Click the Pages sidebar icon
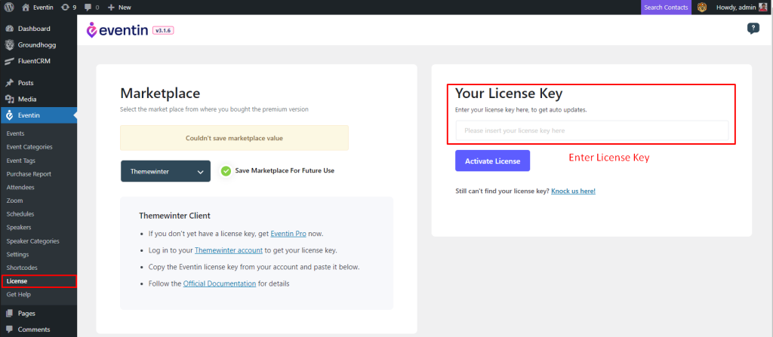 click(9, 314)
